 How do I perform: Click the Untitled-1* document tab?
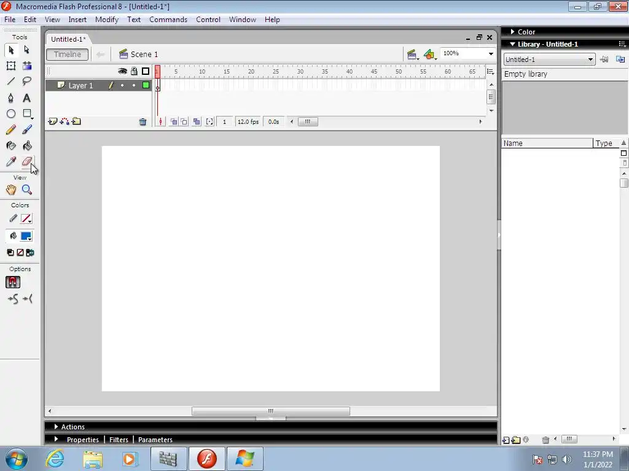coord(68,39)
